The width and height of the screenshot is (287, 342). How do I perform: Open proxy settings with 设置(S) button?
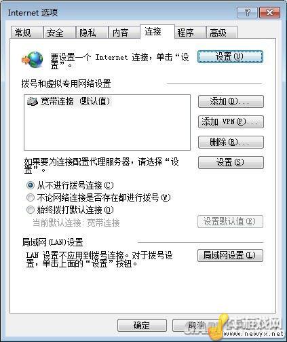231,162
